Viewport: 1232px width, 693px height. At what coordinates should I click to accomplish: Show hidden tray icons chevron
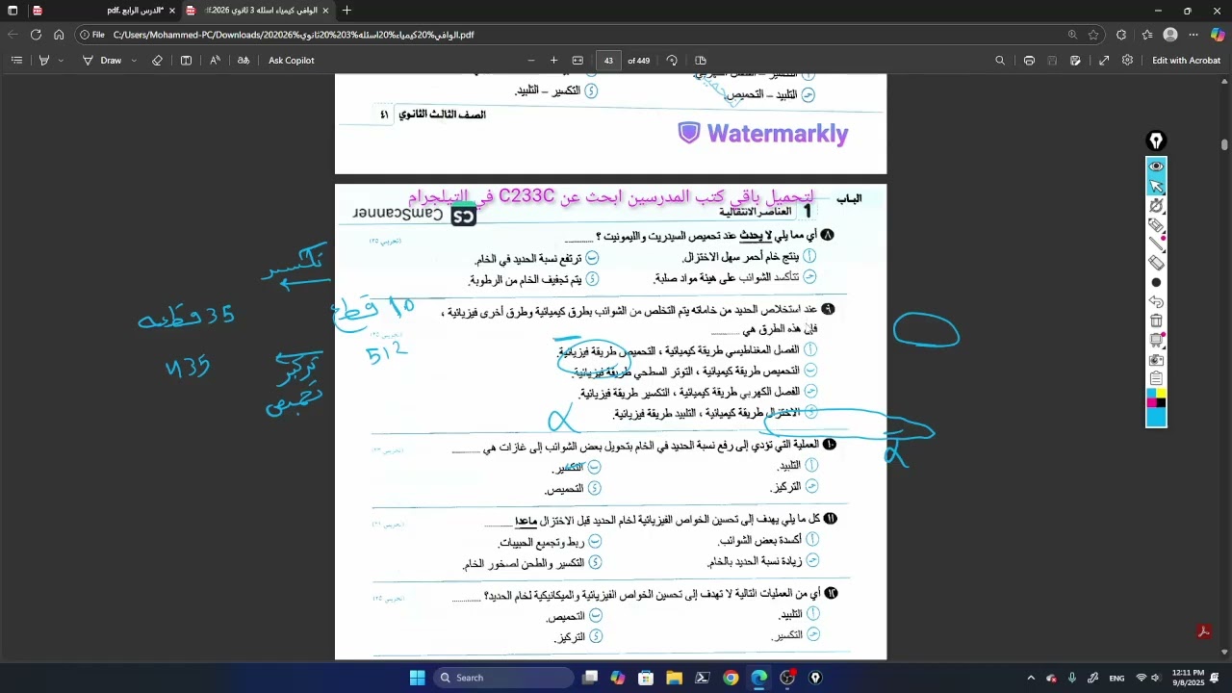pyautogui.click(x=1031, y=678)
